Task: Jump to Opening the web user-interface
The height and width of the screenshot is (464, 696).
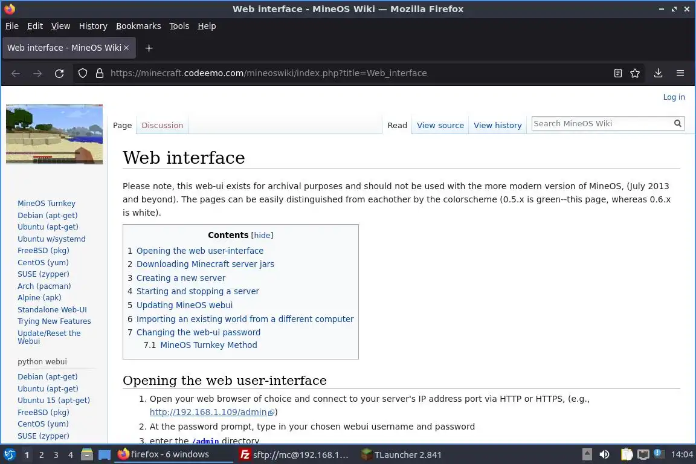Action: point(200,251)
